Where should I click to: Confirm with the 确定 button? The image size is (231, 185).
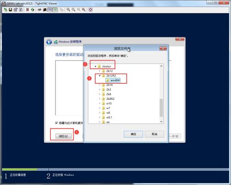(x=134, y=134)
